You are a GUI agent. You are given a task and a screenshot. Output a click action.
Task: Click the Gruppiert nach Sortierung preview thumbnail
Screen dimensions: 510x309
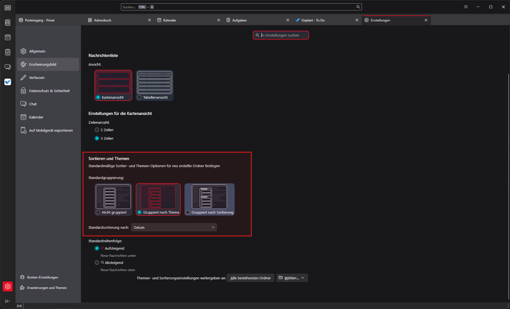[209, 197]
